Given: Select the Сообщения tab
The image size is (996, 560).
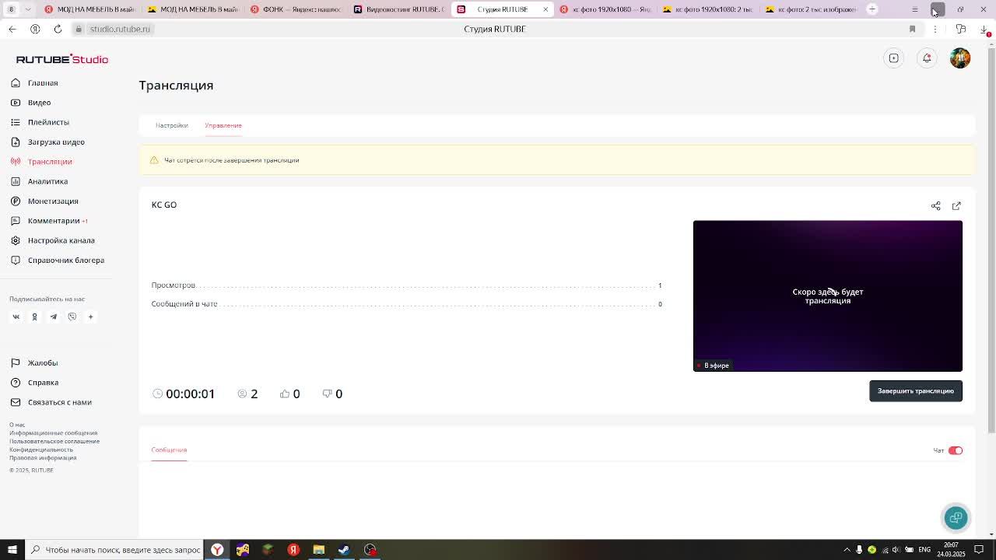Looking at the screenshot, I should [169, 450].
